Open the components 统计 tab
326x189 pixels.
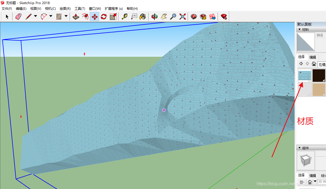(x=323, y=176)
